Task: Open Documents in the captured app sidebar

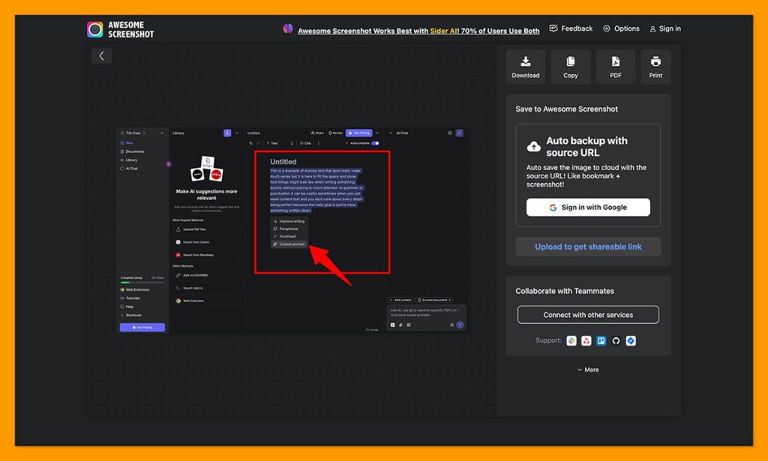Action: click(x=132, y=151)
